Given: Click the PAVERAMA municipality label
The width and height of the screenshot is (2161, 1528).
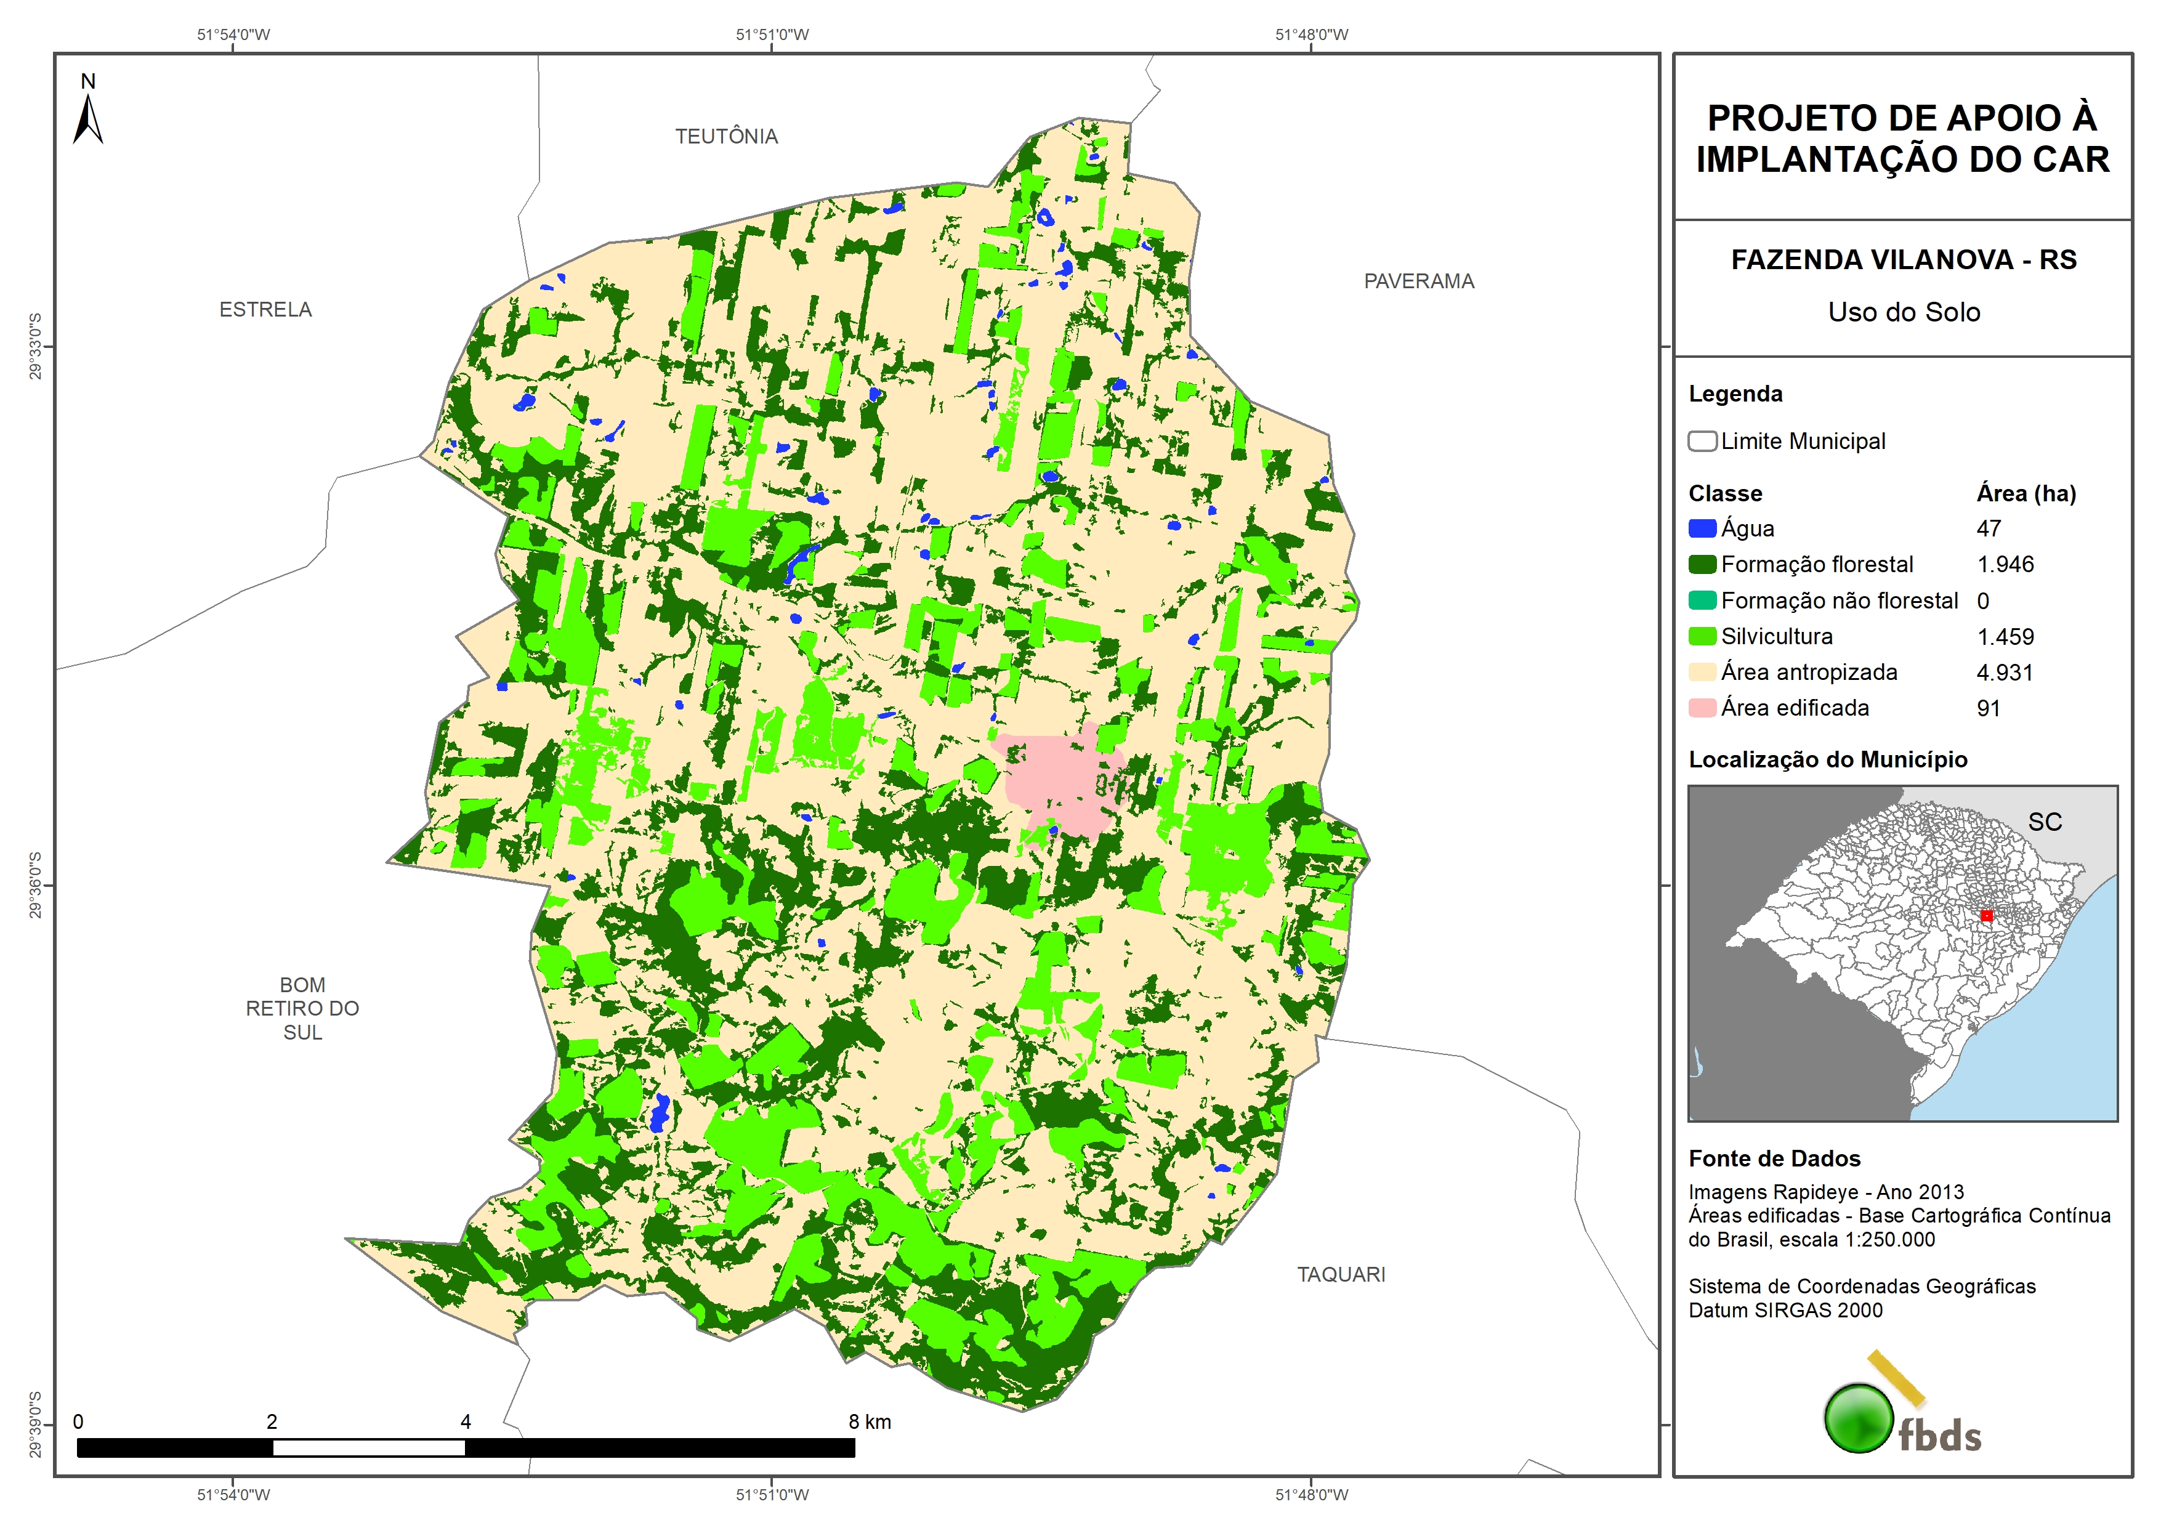Looking at the screenshot, I should click(x=1418, y=281).
